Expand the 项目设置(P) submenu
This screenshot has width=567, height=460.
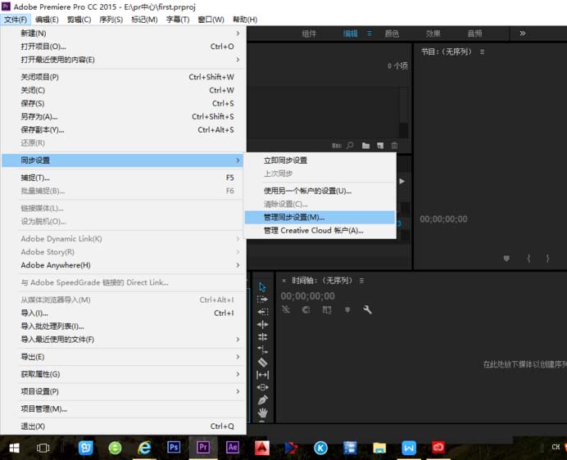coord(238,391)
